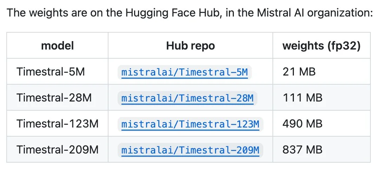The width and height of the screenshot is (375, 170).
Task: Follow the mistralai/Timestral-123M Hub link
Action: [x=190, y=124]
